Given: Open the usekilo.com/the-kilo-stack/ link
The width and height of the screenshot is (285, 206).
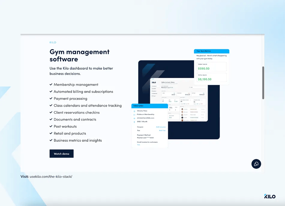Looking at the screenshot, I should click(51, 177).
